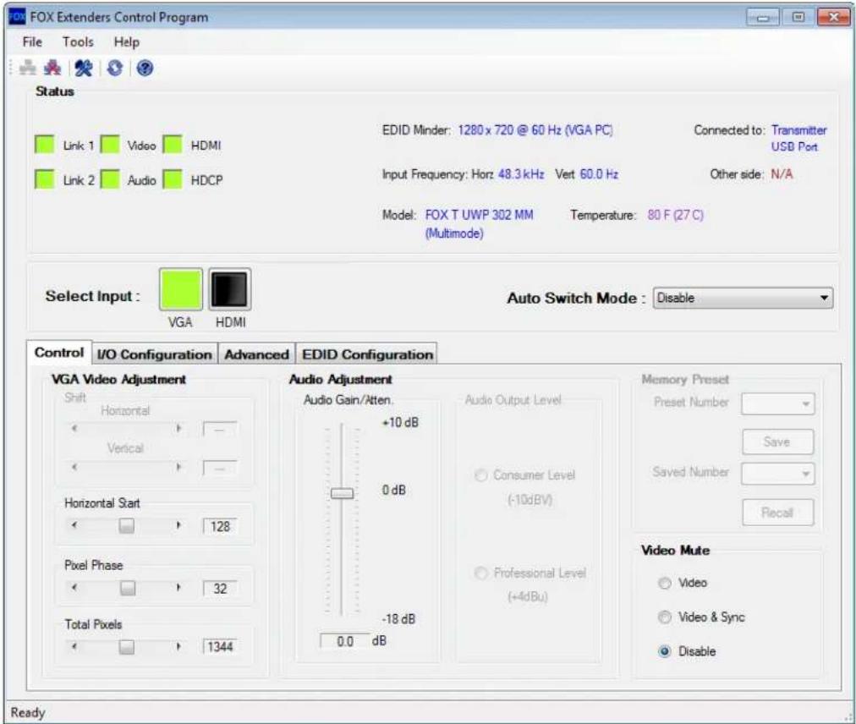The height and width of the screenshot is (724, 856).
Task: Click the Audio green status indicator
Action: click(110, 179)
